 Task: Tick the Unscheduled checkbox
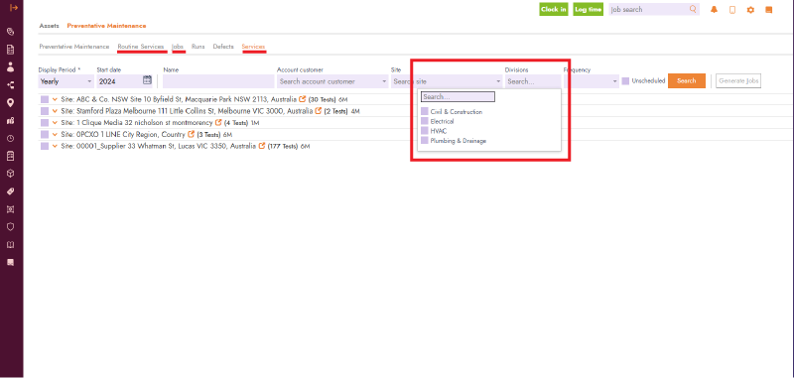click(625, 81)
